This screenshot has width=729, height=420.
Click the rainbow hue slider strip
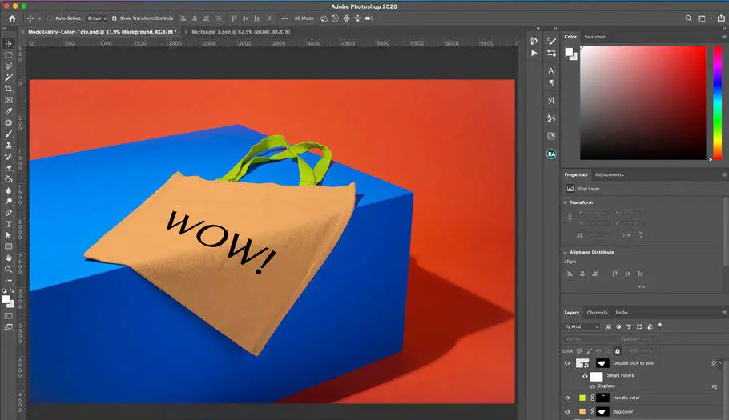tap(718, 103)
